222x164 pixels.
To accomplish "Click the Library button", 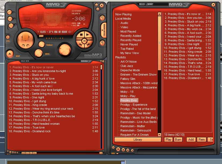I will 138,140.
